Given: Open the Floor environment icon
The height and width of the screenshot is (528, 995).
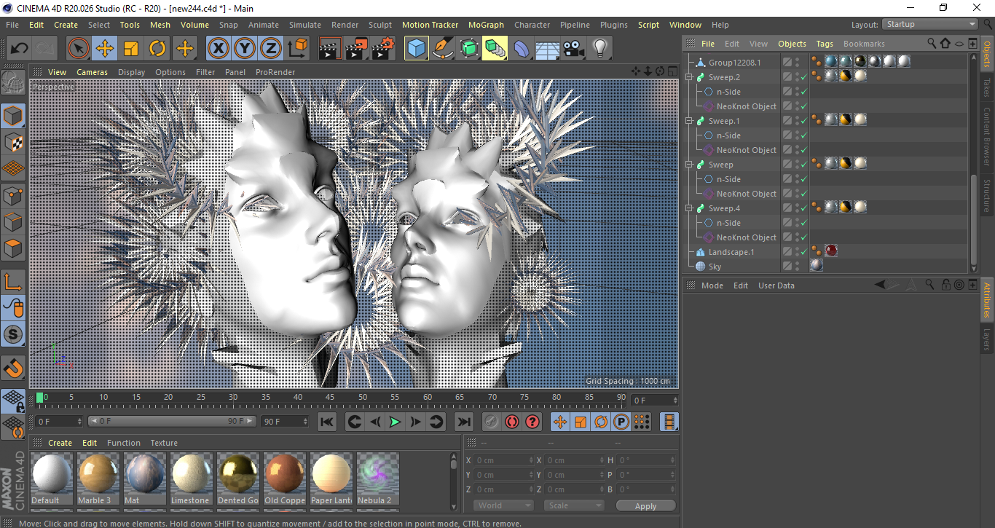Looking at the screenshot, I should [547, 49].
